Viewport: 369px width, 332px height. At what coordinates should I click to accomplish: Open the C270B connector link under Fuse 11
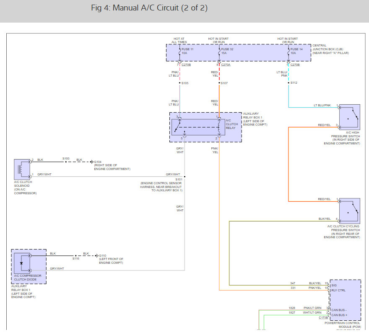pyautogui.click(x=186, y=64)
